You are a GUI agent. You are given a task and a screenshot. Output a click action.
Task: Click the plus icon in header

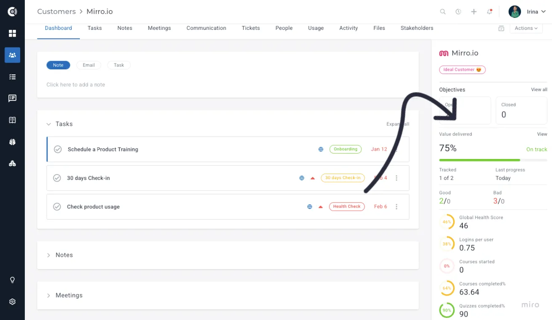coord(474,12)
